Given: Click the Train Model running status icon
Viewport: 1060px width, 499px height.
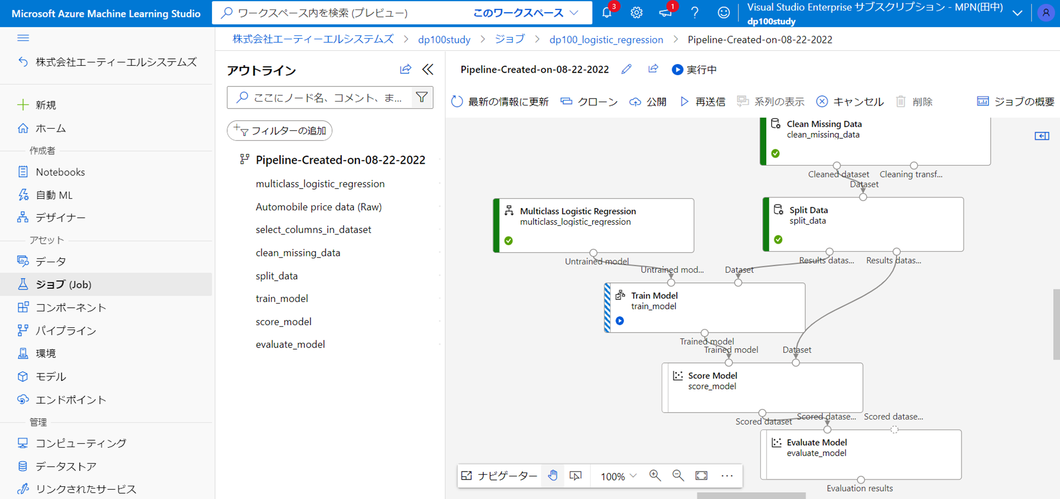Looking at the screenshot, I should pos(620,321).
